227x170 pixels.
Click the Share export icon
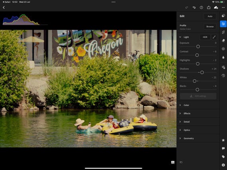209,8
